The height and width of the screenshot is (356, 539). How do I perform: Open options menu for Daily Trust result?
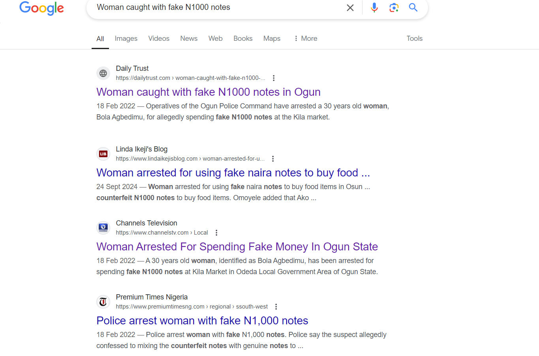[x=274, y=78]
